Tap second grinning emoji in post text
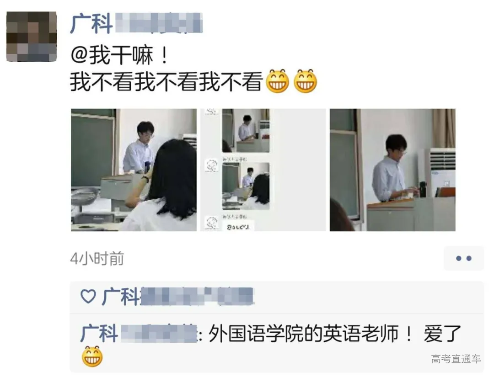Screen dimensions: 494x377 305,81
